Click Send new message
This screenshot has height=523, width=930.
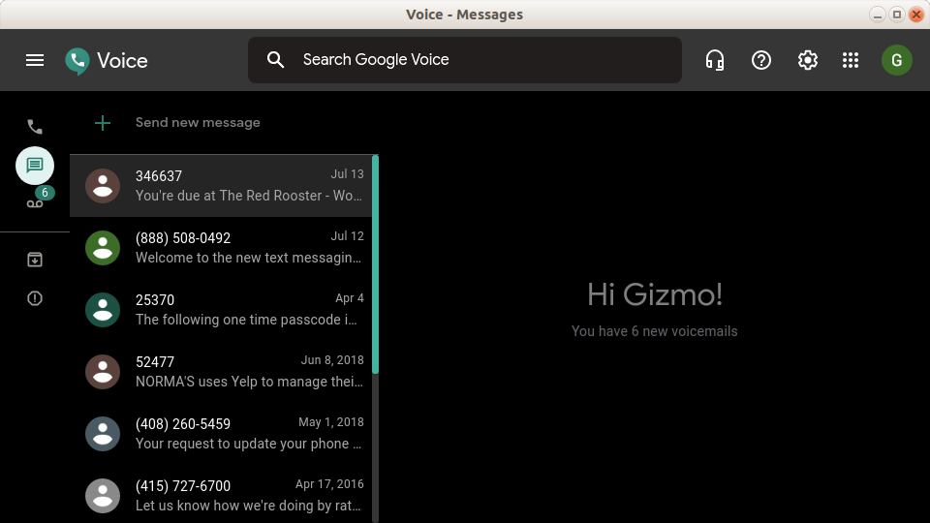[x=198, y=123]
